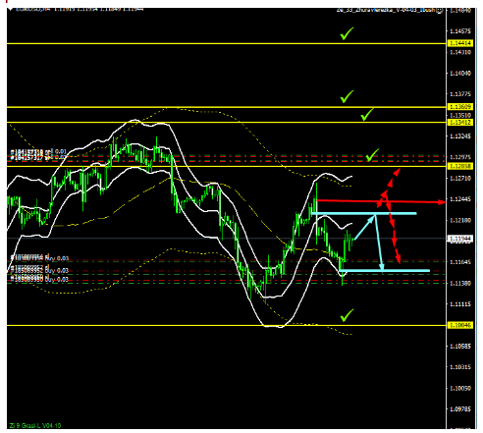
Task: Click the yellow 1.13412 price level label
Action: (460, 122)
